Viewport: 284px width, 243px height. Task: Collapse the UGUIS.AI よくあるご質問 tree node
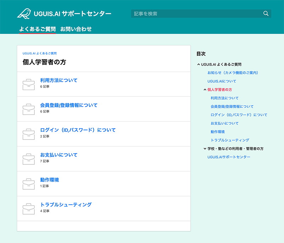coord(198,64)
